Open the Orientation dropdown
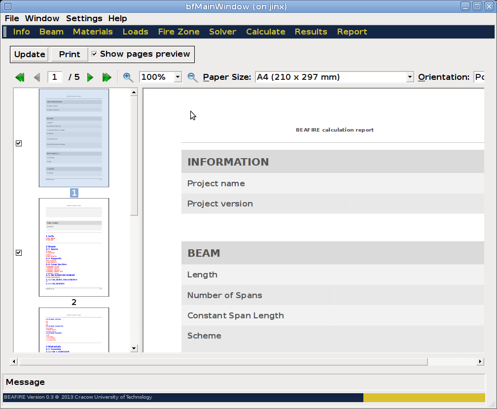Viewport: 497px width, 409px height. click(479, 77)
